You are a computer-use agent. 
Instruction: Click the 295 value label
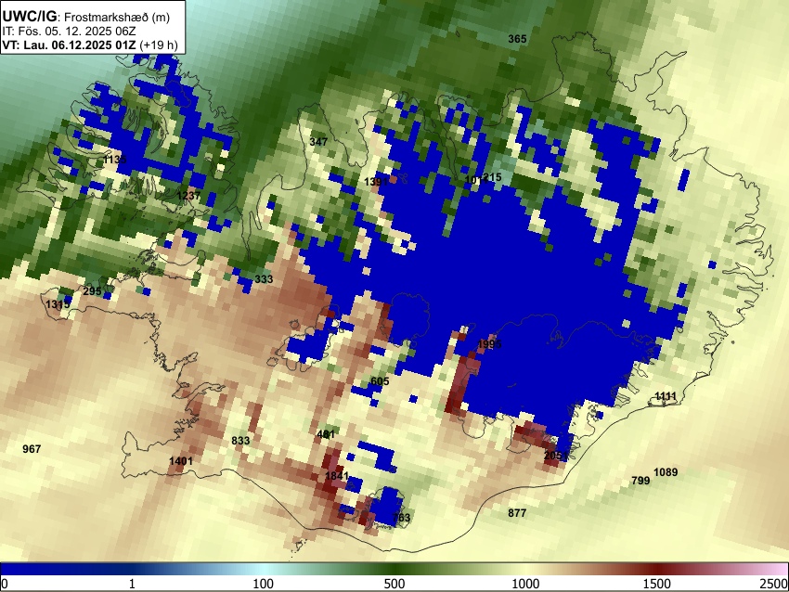click(92, 291)
